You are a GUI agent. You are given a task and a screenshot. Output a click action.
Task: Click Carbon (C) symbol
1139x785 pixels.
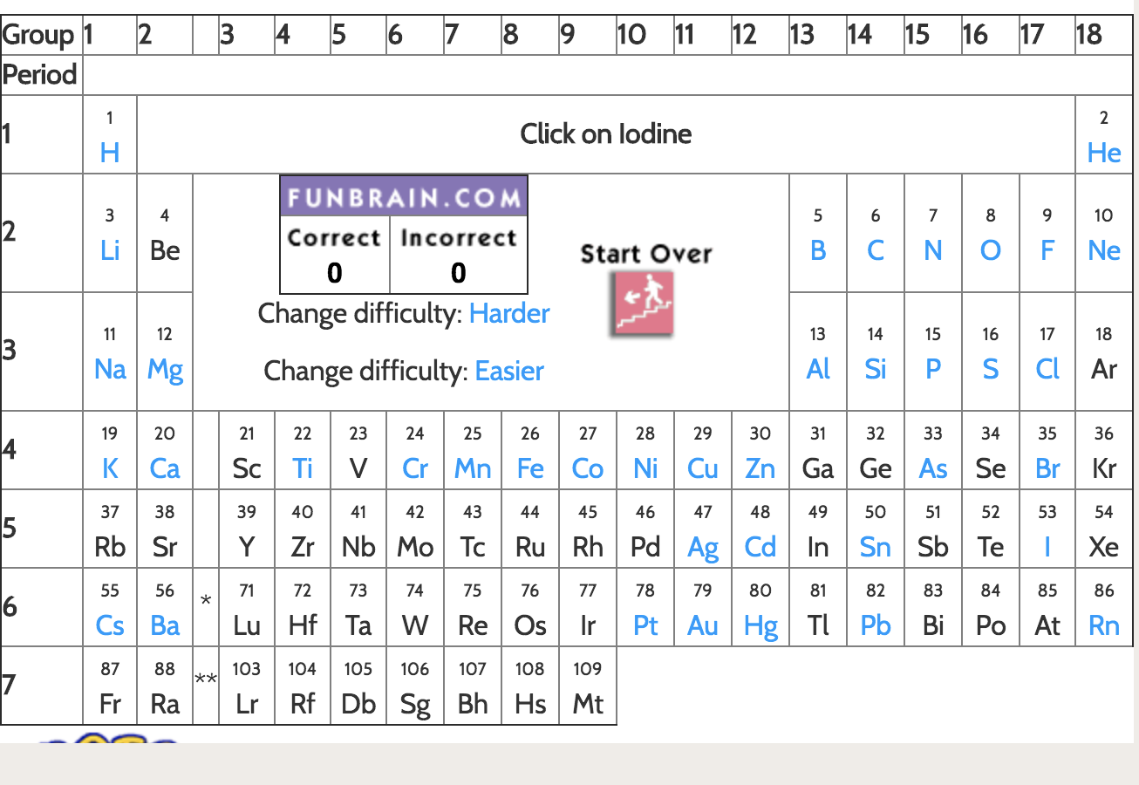tap(875, 250)
